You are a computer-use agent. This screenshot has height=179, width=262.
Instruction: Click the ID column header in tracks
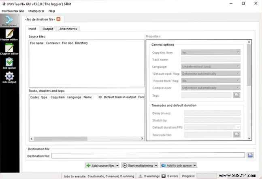pyautogui.click(x=100, y=97)
